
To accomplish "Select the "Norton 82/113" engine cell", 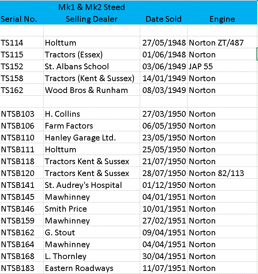I will click(x=216, y=173).
